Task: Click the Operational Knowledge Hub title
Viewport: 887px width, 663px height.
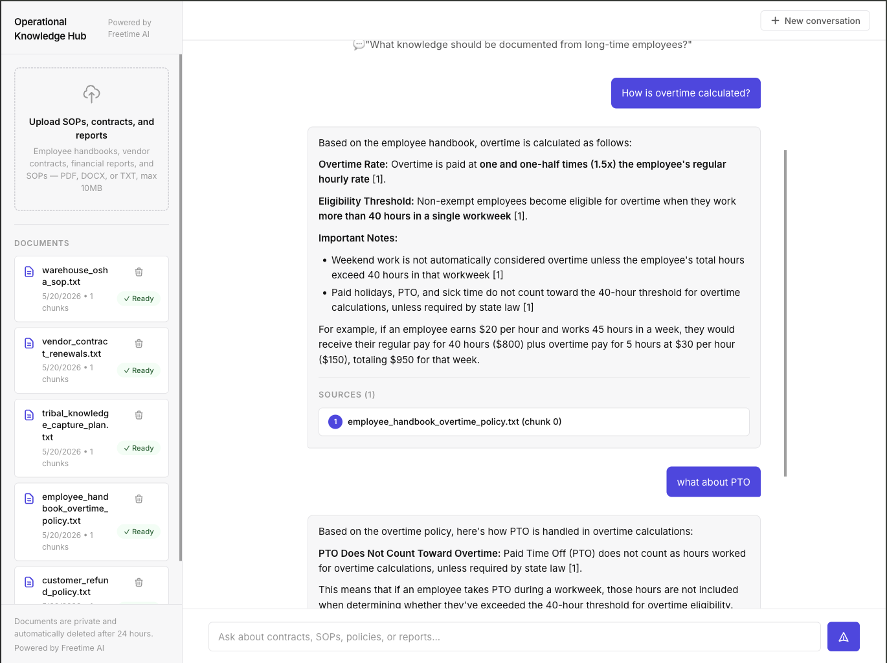Action: click(51, 29)
